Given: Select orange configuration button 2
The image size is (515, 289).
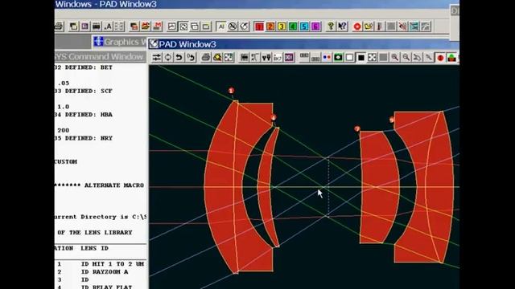Looking at the screenshot, I should tap(270, 26).
